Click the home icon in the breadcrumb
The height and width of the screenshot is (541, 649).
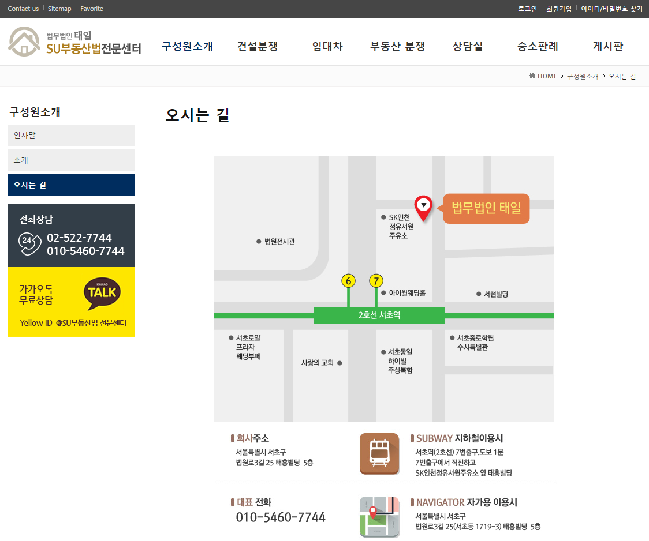pyautogui.click(x=532, y=76)
